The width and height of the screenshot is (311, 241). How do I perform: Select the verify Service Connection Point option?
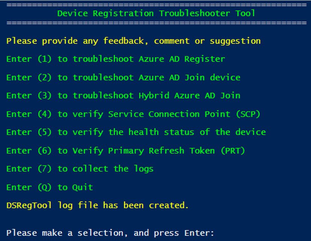[133, 114]
